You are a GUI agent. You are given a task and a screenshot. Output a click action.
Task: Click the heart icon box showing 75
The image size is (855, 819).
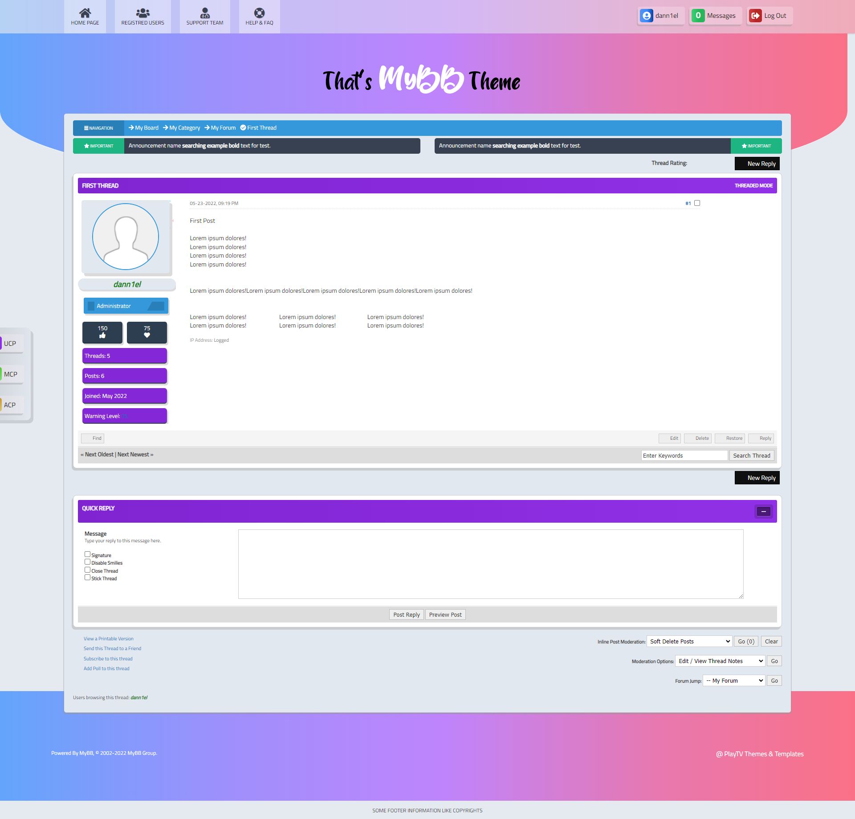click(147, 332)
